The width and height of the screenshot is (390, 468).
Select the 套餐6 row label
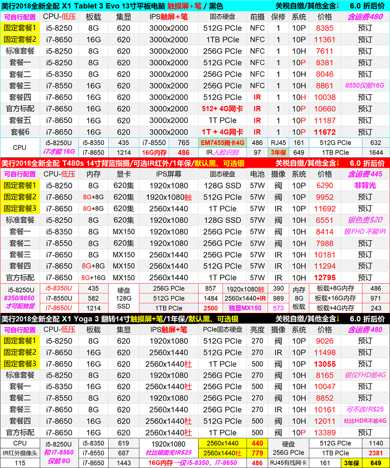pyautogui.click(x=20, y=132)
